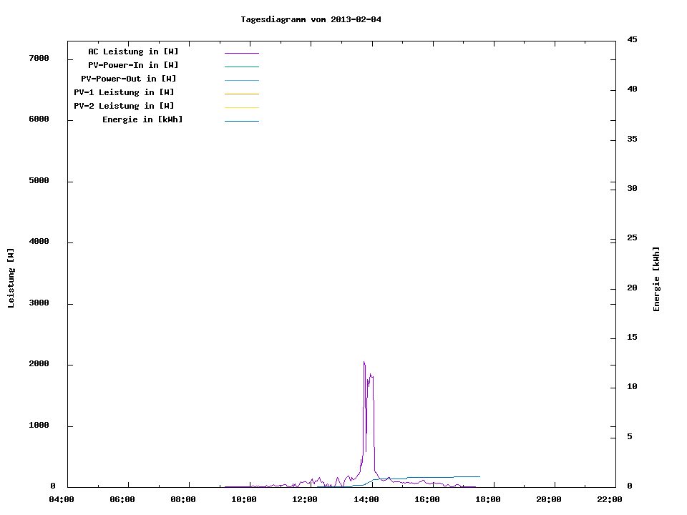The image size is (687, 515).
Task: Select the PV-2 Leistung legend label
Action: click(124, 106)
